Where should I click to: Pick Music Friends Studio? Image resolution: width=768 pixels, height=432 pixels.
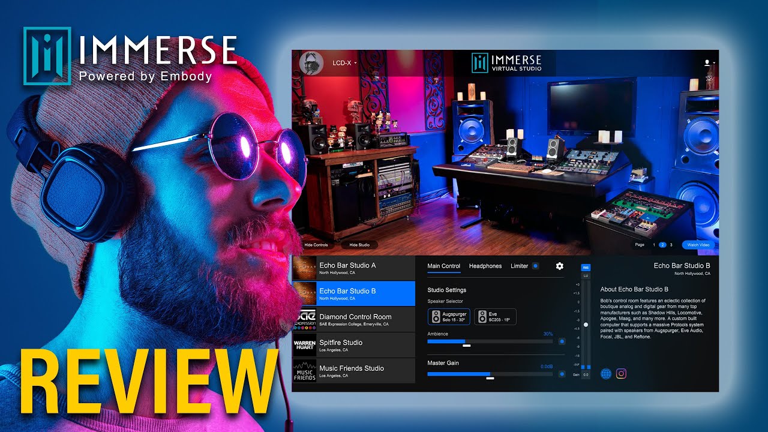[353, 371]
